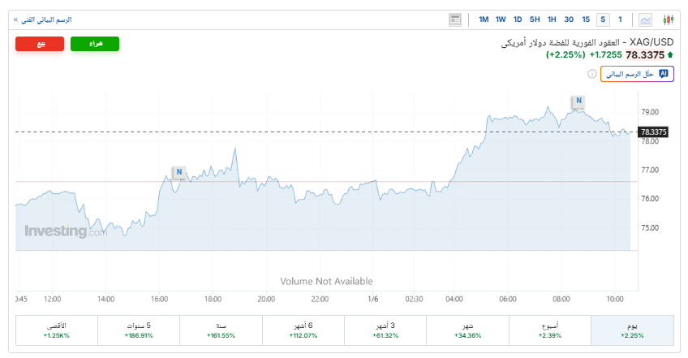
Task: Switch to the أسبوع (week) performance tab
Action: 550,330
